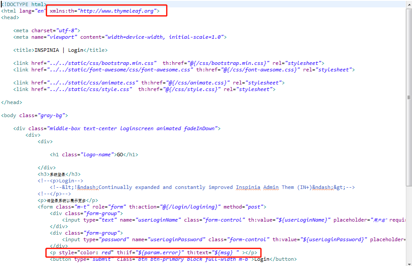Place cursor on the opening "<head>" tag

click(10, 17)
